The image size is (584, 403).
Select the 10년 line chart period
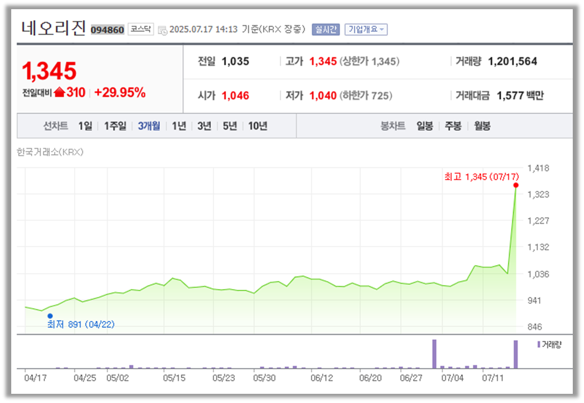pyautogui.click(x=258, y=126)
